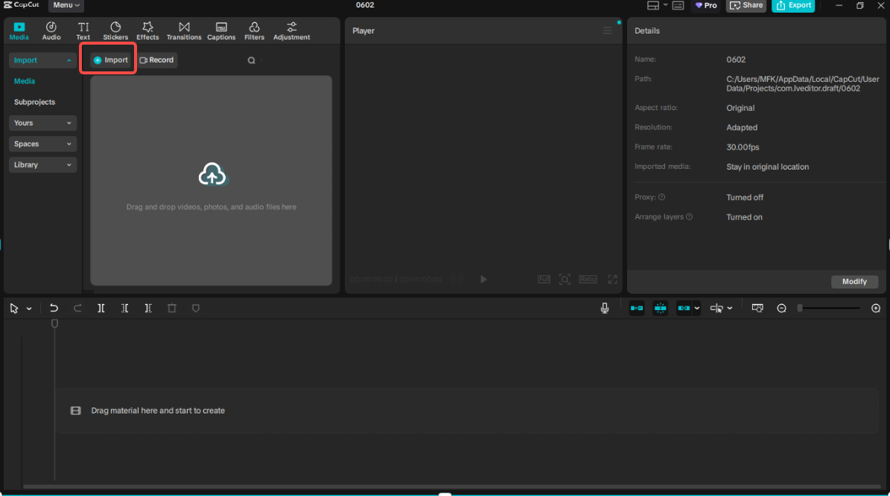890x496 pixels.
Task: Click the search icon in media panel
Action: [x=252, y=60]
